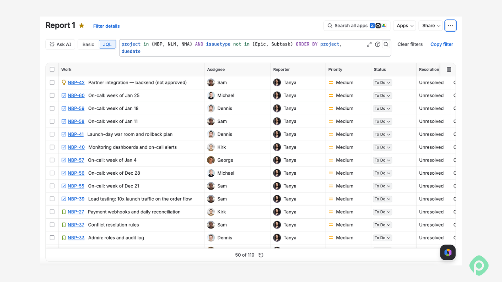The image size is (502, 282).
Task: Click Dennis's avatar in NBP-59 row
Action: click(211, 109)
